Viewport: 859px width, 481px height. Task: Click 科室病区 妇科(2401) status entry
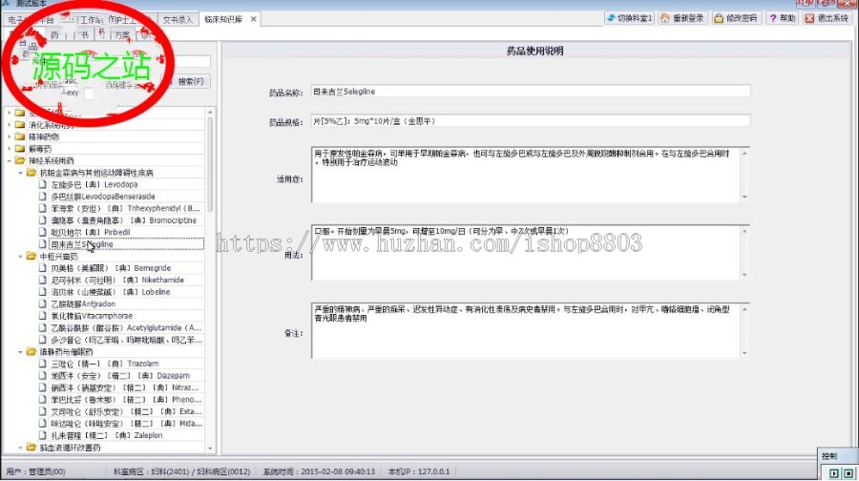point(181,471)
